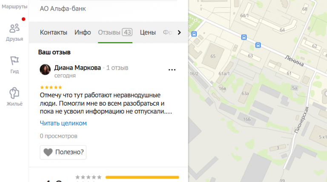327x182 pixels.
Task: Switch to the Контакты tab
Action: click(x=54, y=32)
